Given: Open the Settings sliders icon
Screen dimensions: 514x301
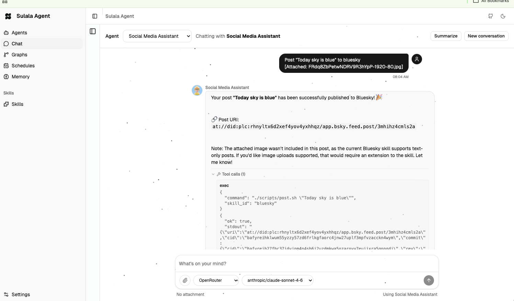Looking at the screenshot, I should [x=6, y=294].
